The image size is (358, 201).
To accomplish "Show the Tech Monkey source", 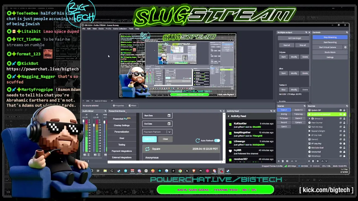I will (x=341, y=127).
